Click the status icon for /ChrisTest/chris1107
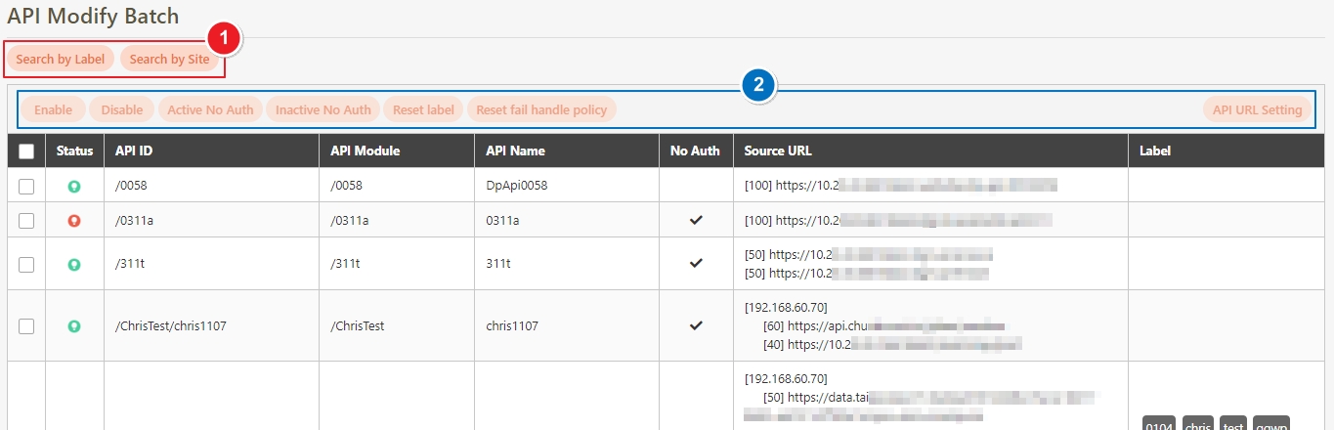1334x430 pixels. tap(74, 326)
